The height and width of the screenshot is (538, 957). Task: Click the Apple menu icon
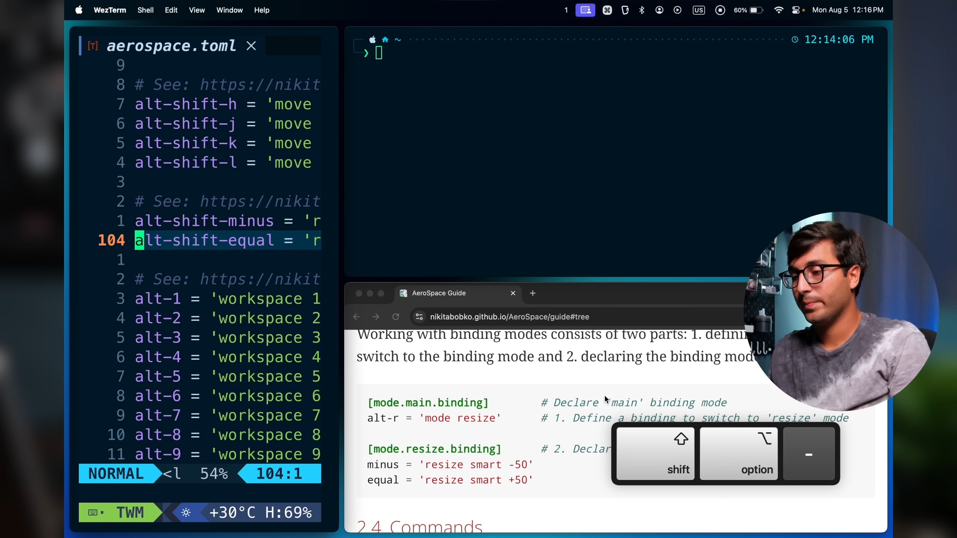(79, 10)
